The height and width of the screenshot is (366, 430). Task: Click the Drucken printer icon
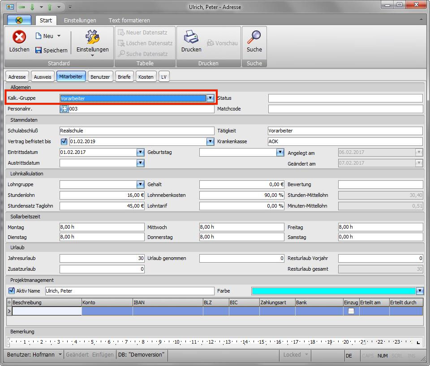click(x=191, y=37)
